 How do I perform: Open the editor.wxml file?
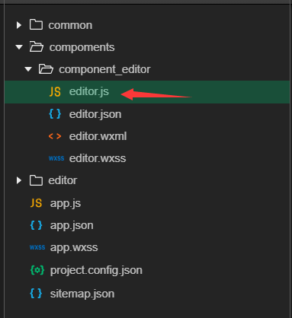pyautogui.click(x=98, y=136)
